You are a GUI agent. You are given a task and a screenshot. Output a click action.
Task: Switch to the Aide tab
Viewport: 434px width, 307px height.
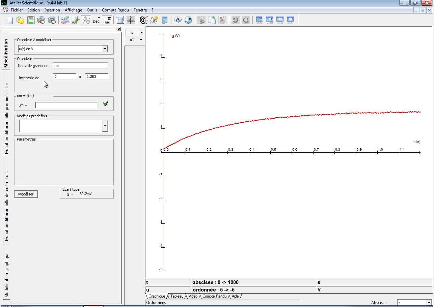coord(235,296)
